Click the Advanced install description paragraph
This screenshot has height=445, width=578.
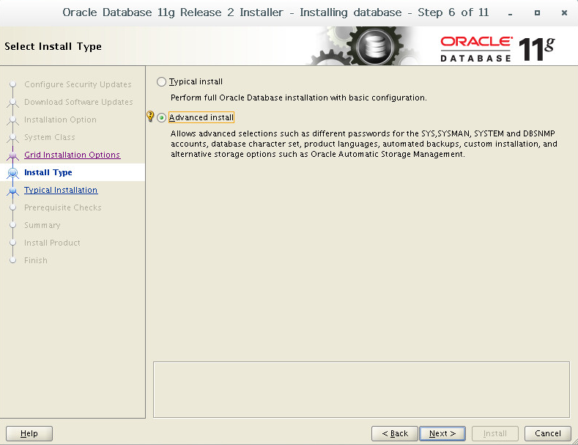pyautogui.click(x=364, y=144)
